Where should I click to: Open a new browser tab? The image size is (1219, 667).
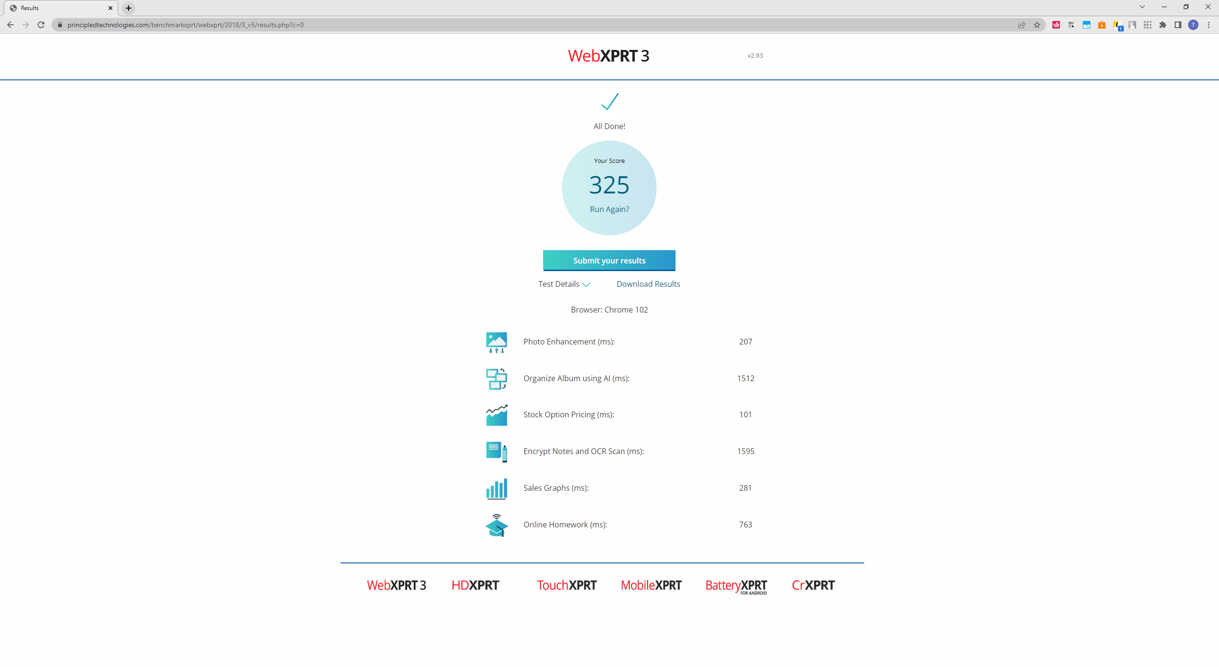point(129,8)
